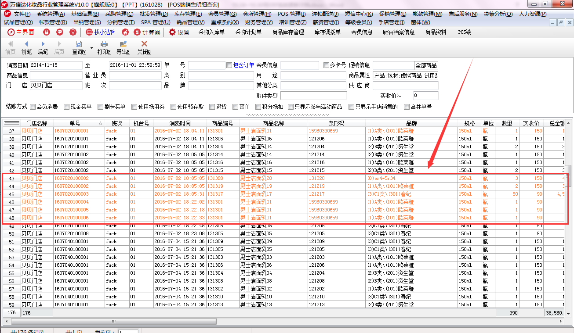The height and width of the screenshot is (333, 574).
Task: Select row 45 with order 1607020100003
Action: click(284, 194)
